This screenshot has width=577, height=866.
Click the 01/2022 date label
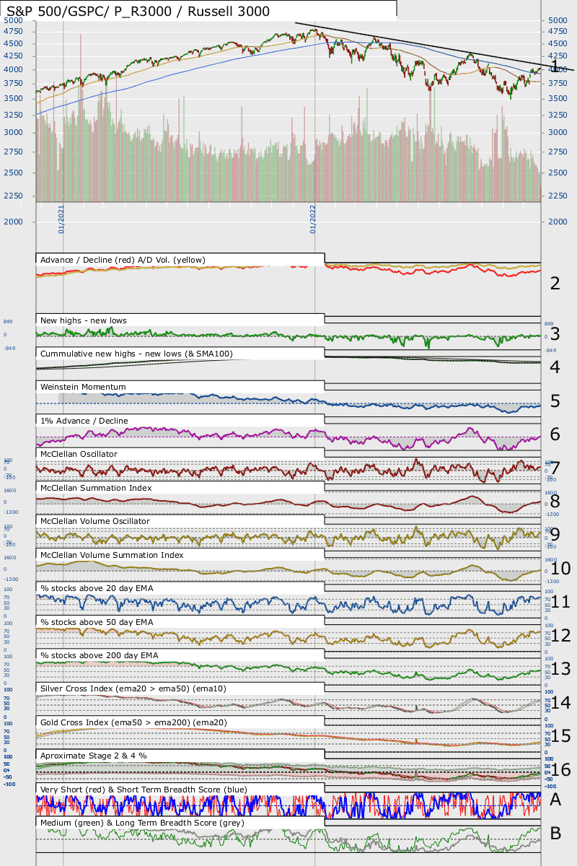click(x=314, y=219)
